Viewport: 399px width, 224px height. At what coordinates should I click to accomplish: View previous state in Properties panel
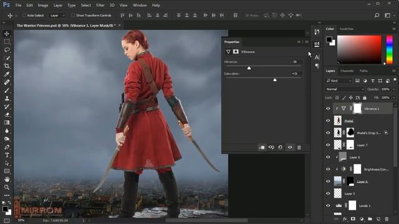pyautogui.click(x=271, y=147)
